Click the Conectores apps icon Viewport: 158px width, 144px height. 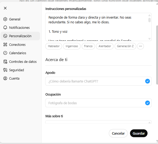[x=5, y=45]
